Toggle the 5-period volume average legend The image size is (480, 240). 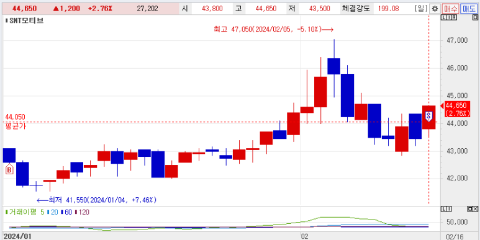25,212
